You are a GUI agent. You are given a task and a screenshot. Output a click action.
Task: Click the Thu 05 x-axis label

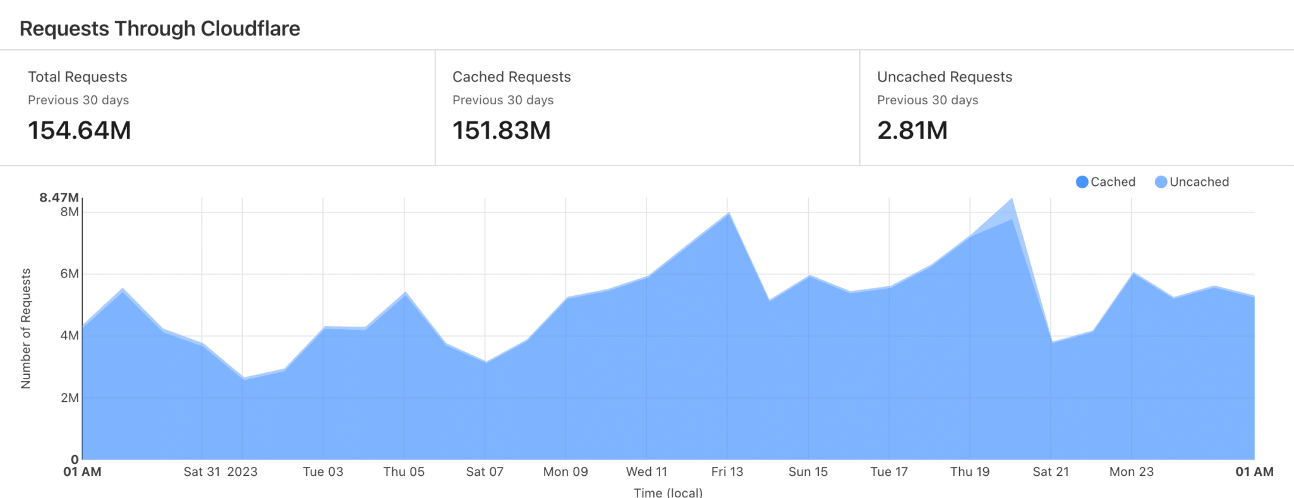404,472
